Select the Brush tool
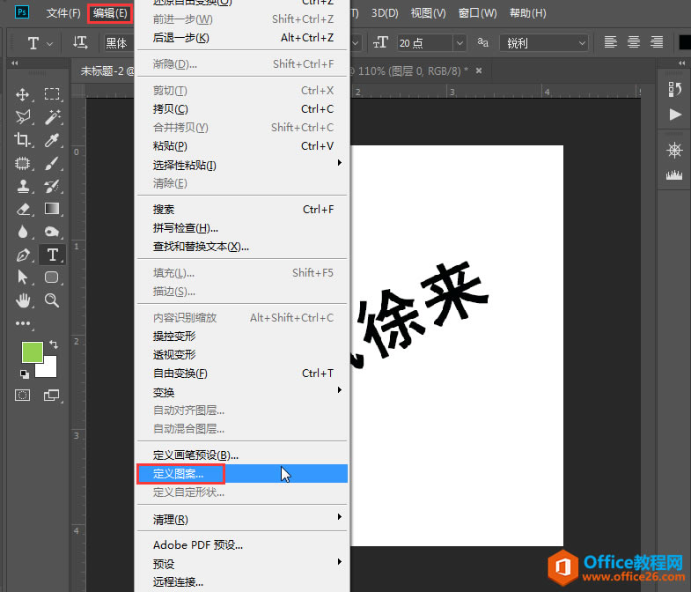This screenshot has width=691, height=592. coord(52,163)
